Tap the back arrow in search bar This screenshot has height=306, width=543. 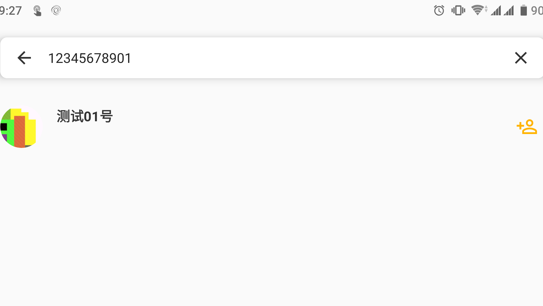tap(24, 58)
